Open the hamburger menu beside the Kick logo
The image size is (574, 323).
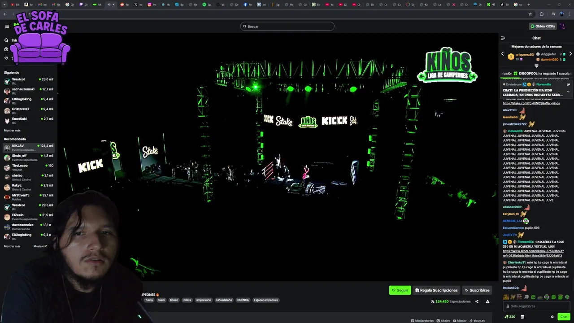7,26
